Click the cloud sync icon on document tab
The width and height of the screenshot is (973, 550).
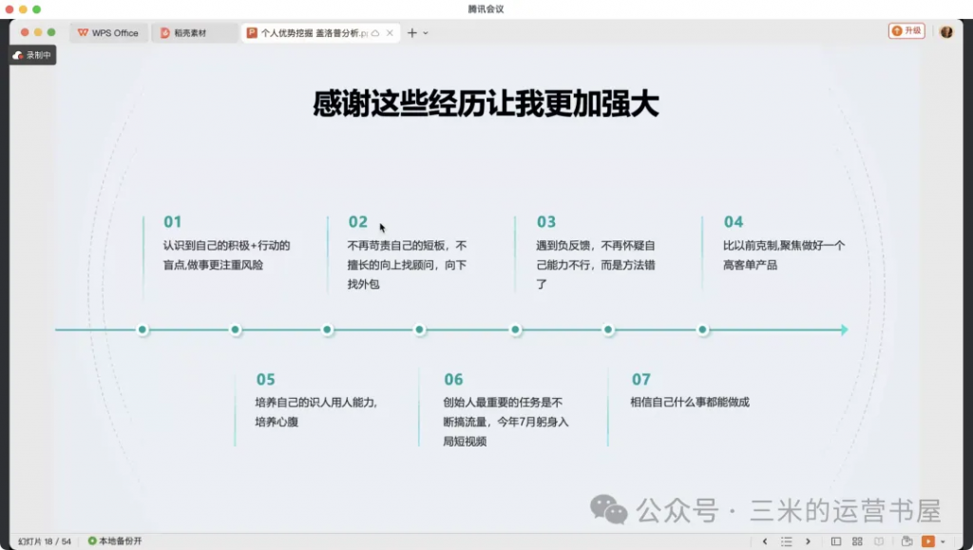coord(375,33)
